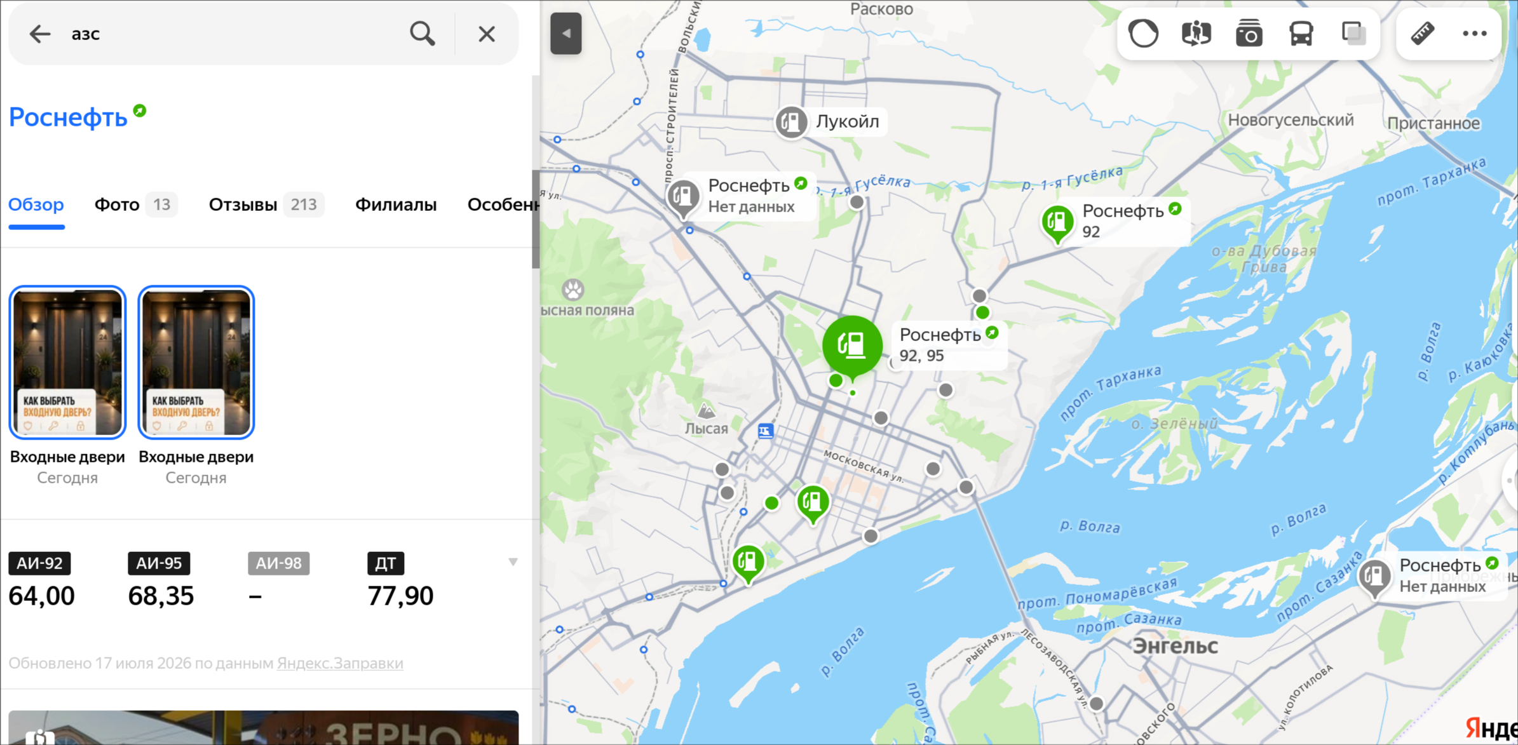Collapse the side panel with the arrow button
1518x745 pixels.
click(566, 34)
